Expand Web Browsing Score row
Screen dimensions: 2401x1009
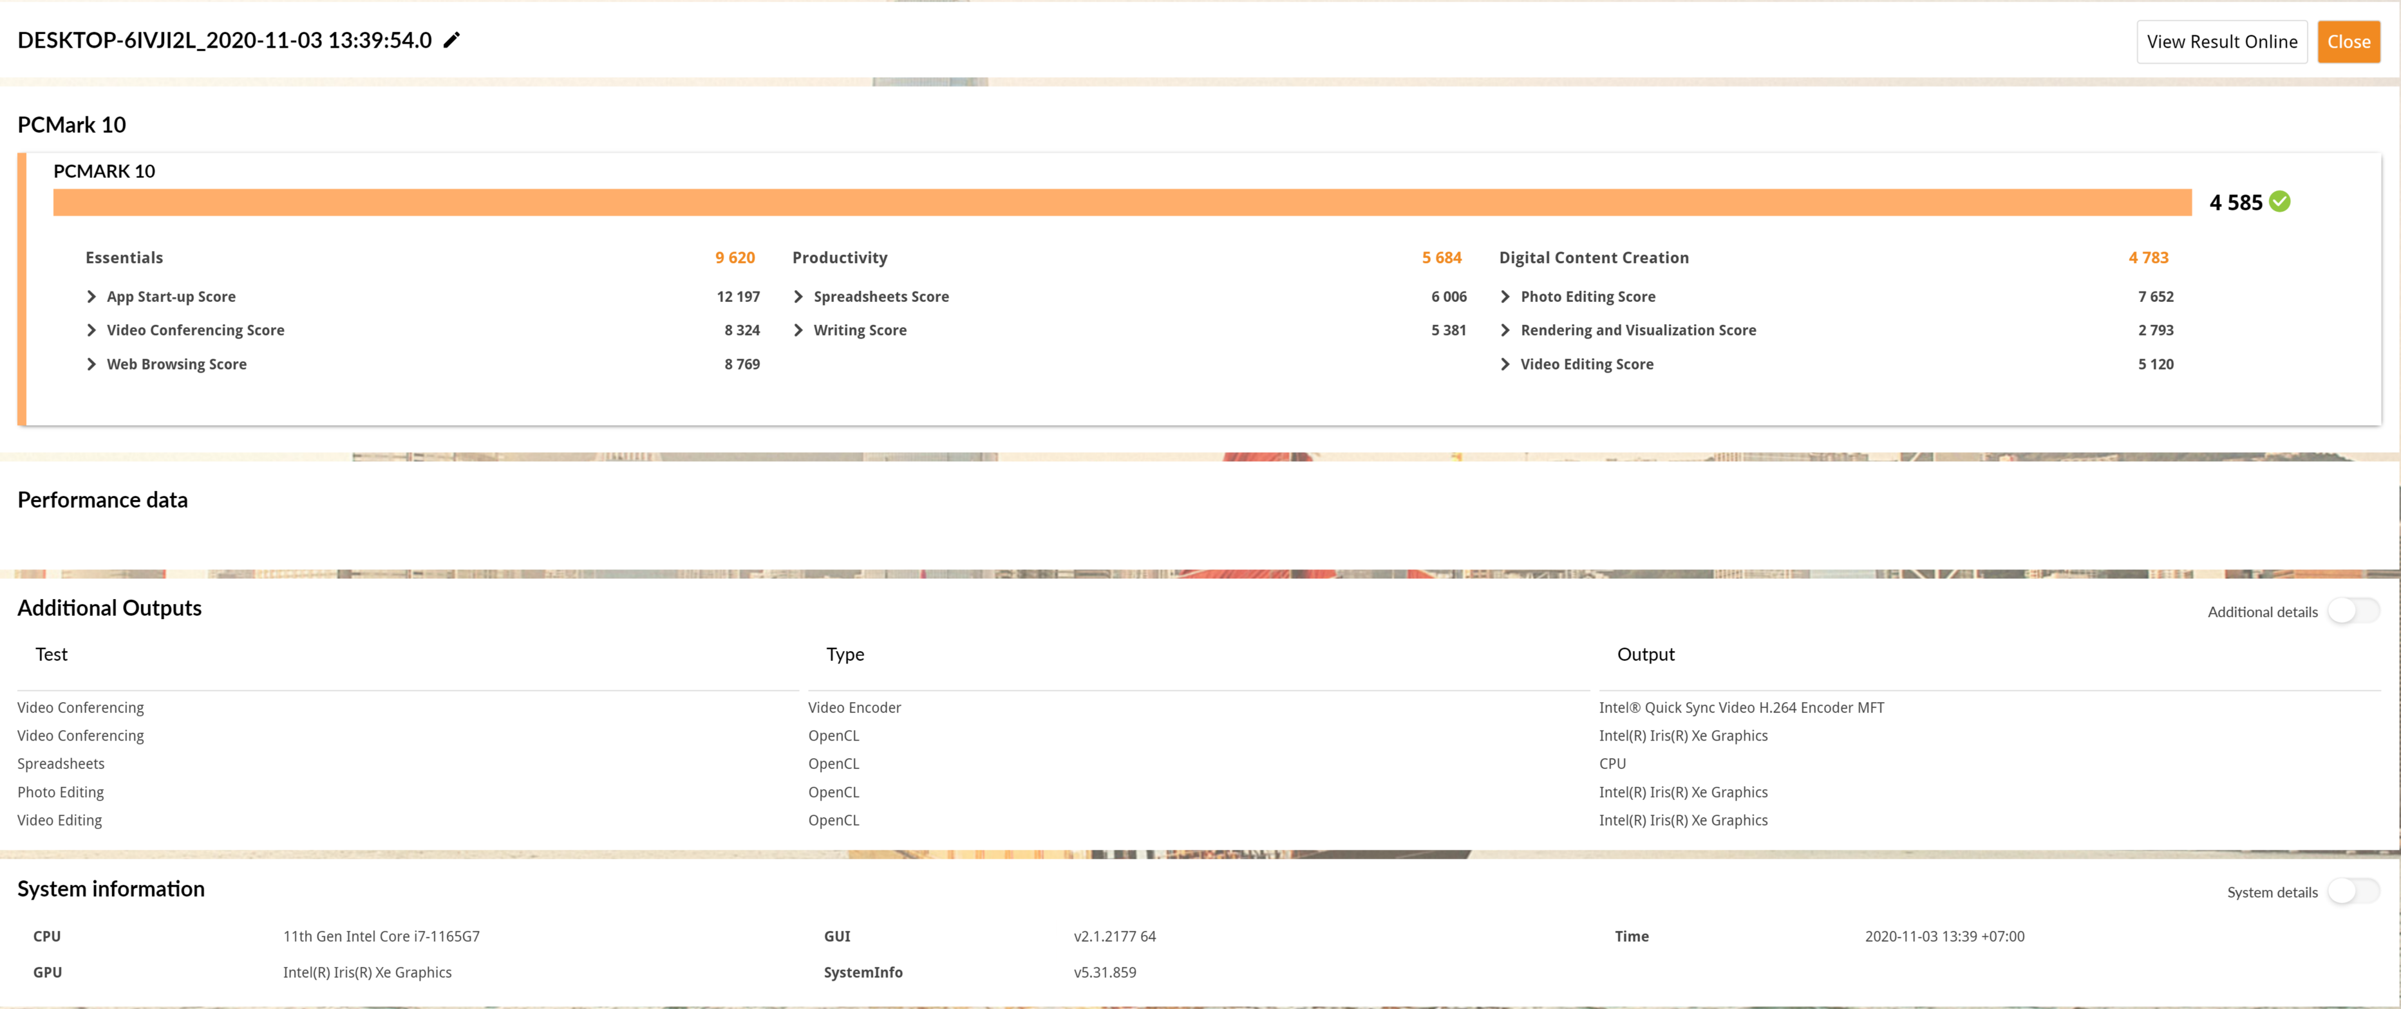pos(91,364)
